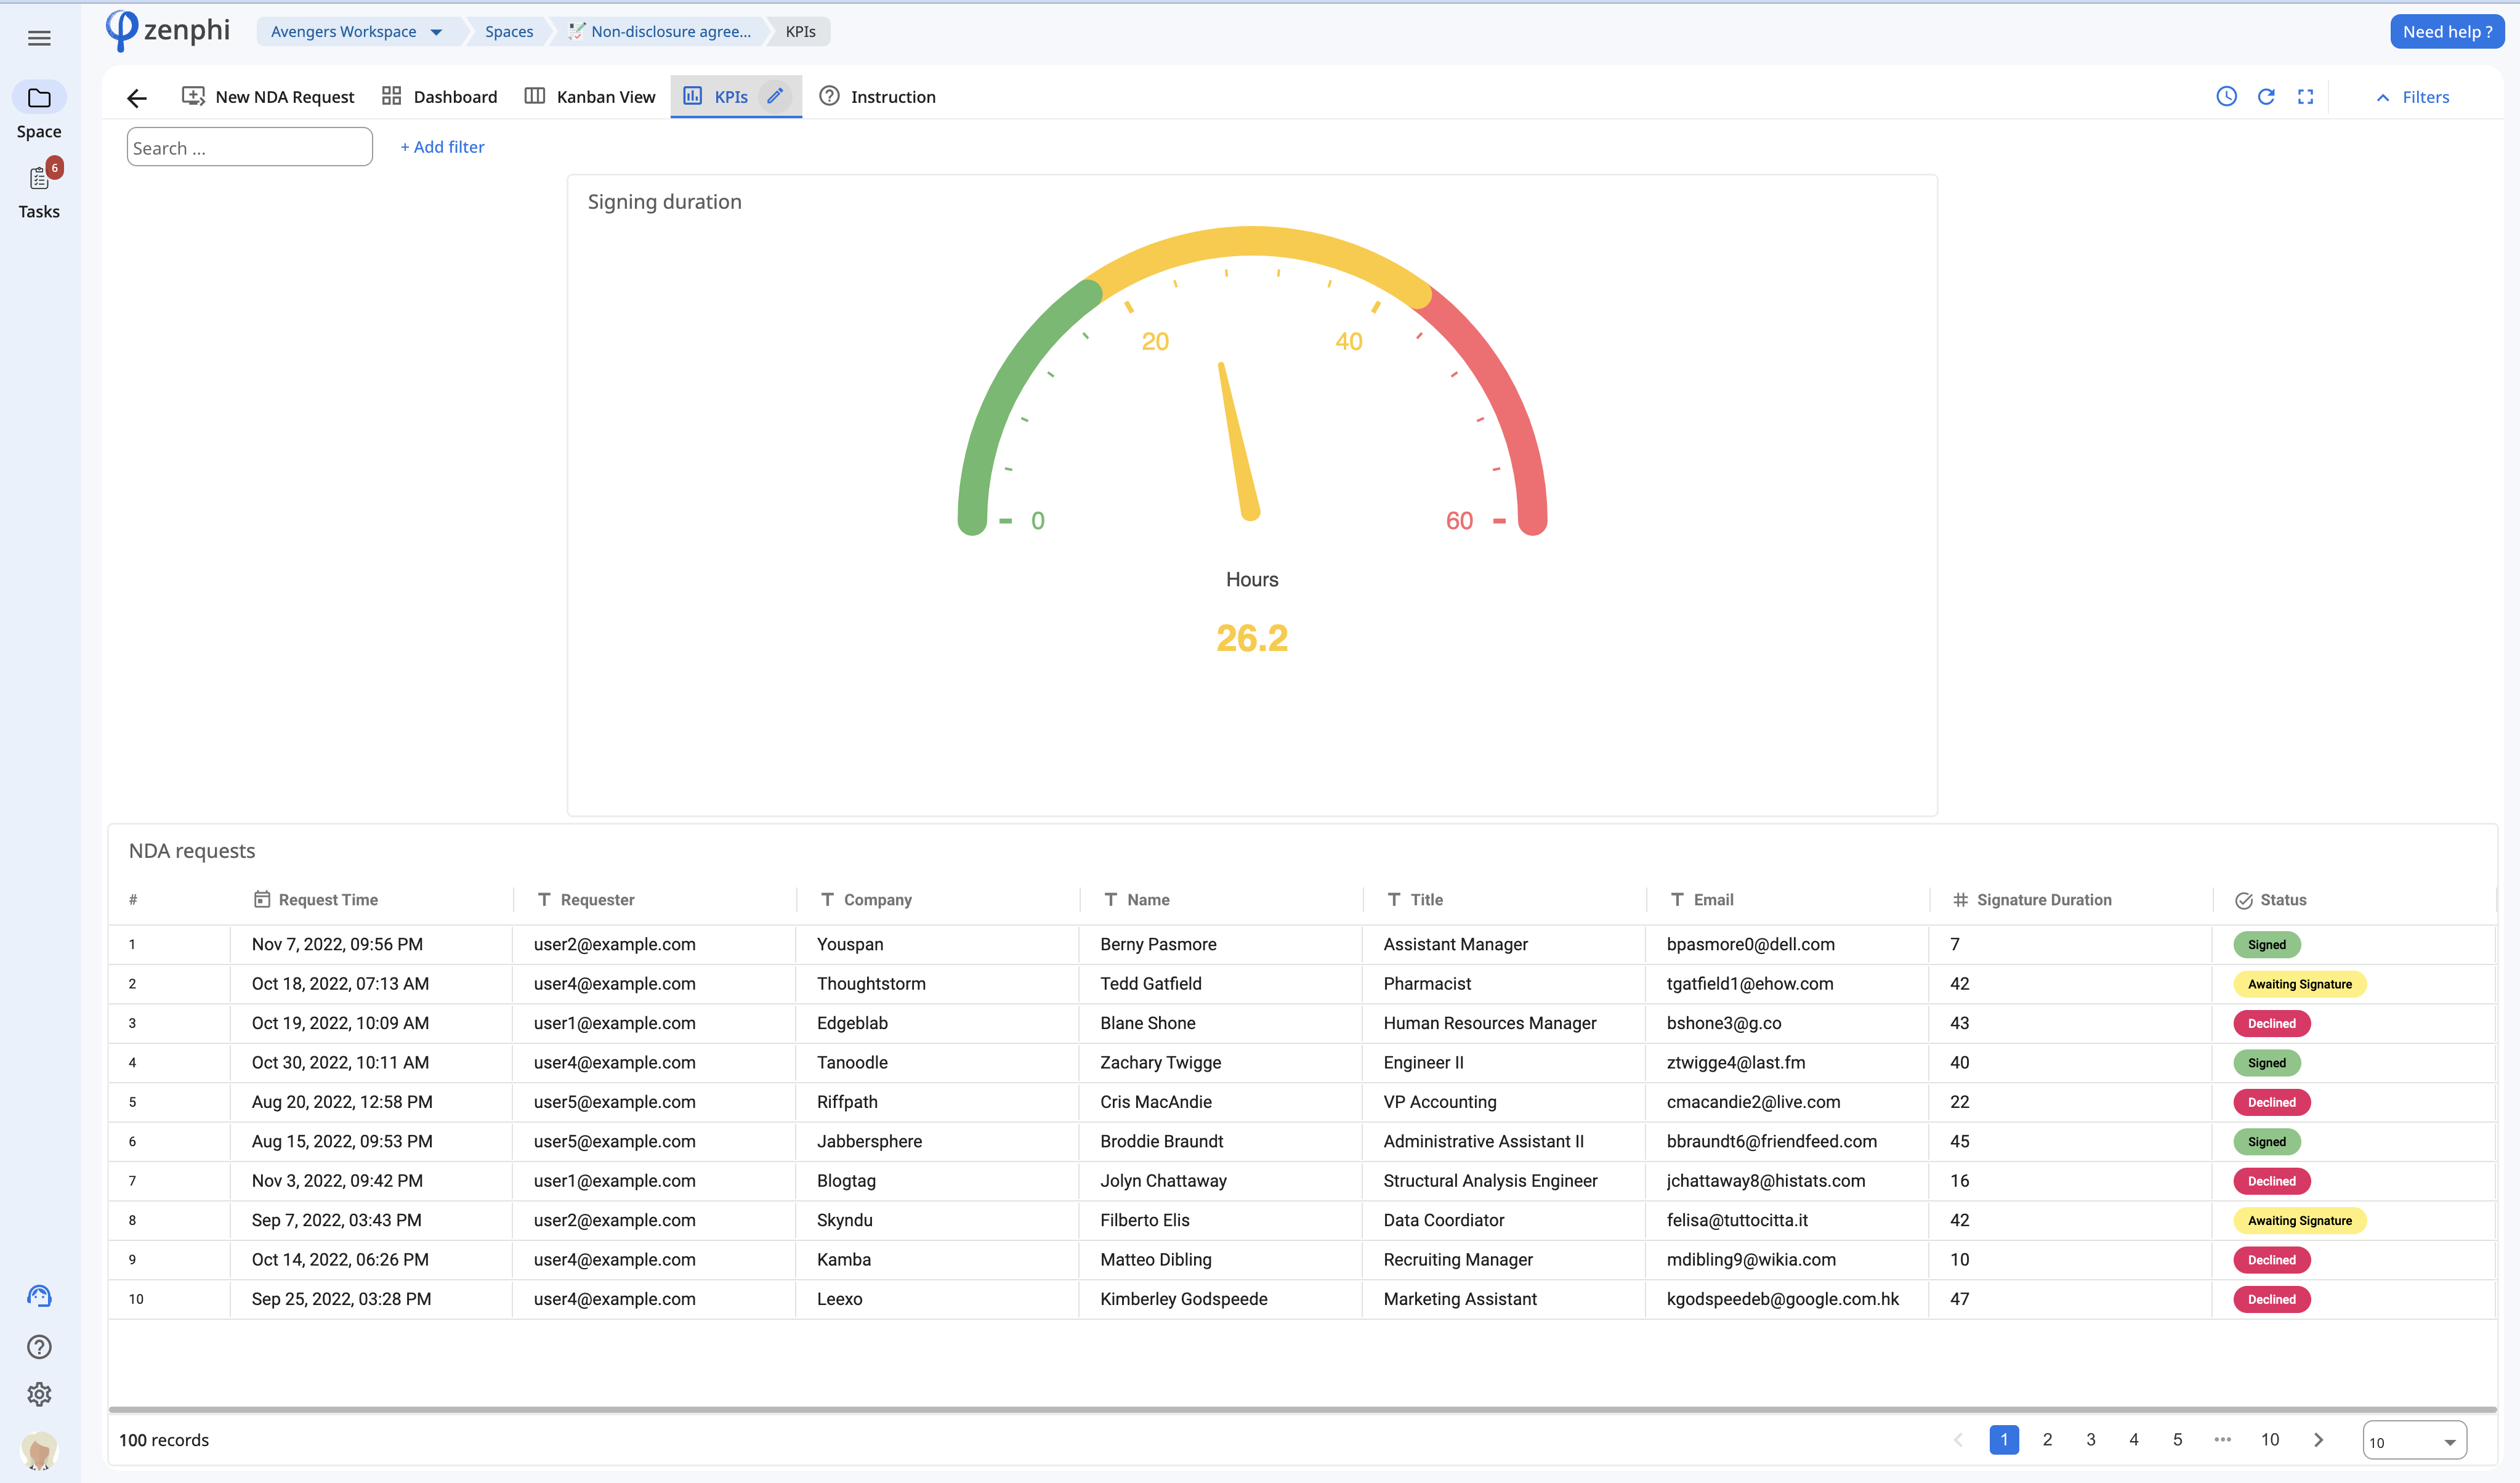Viewport: 2520px width, 1483px height.
Task: Click the hamburger menu icon
Action: pyautogui.click(x=39, y=38)
